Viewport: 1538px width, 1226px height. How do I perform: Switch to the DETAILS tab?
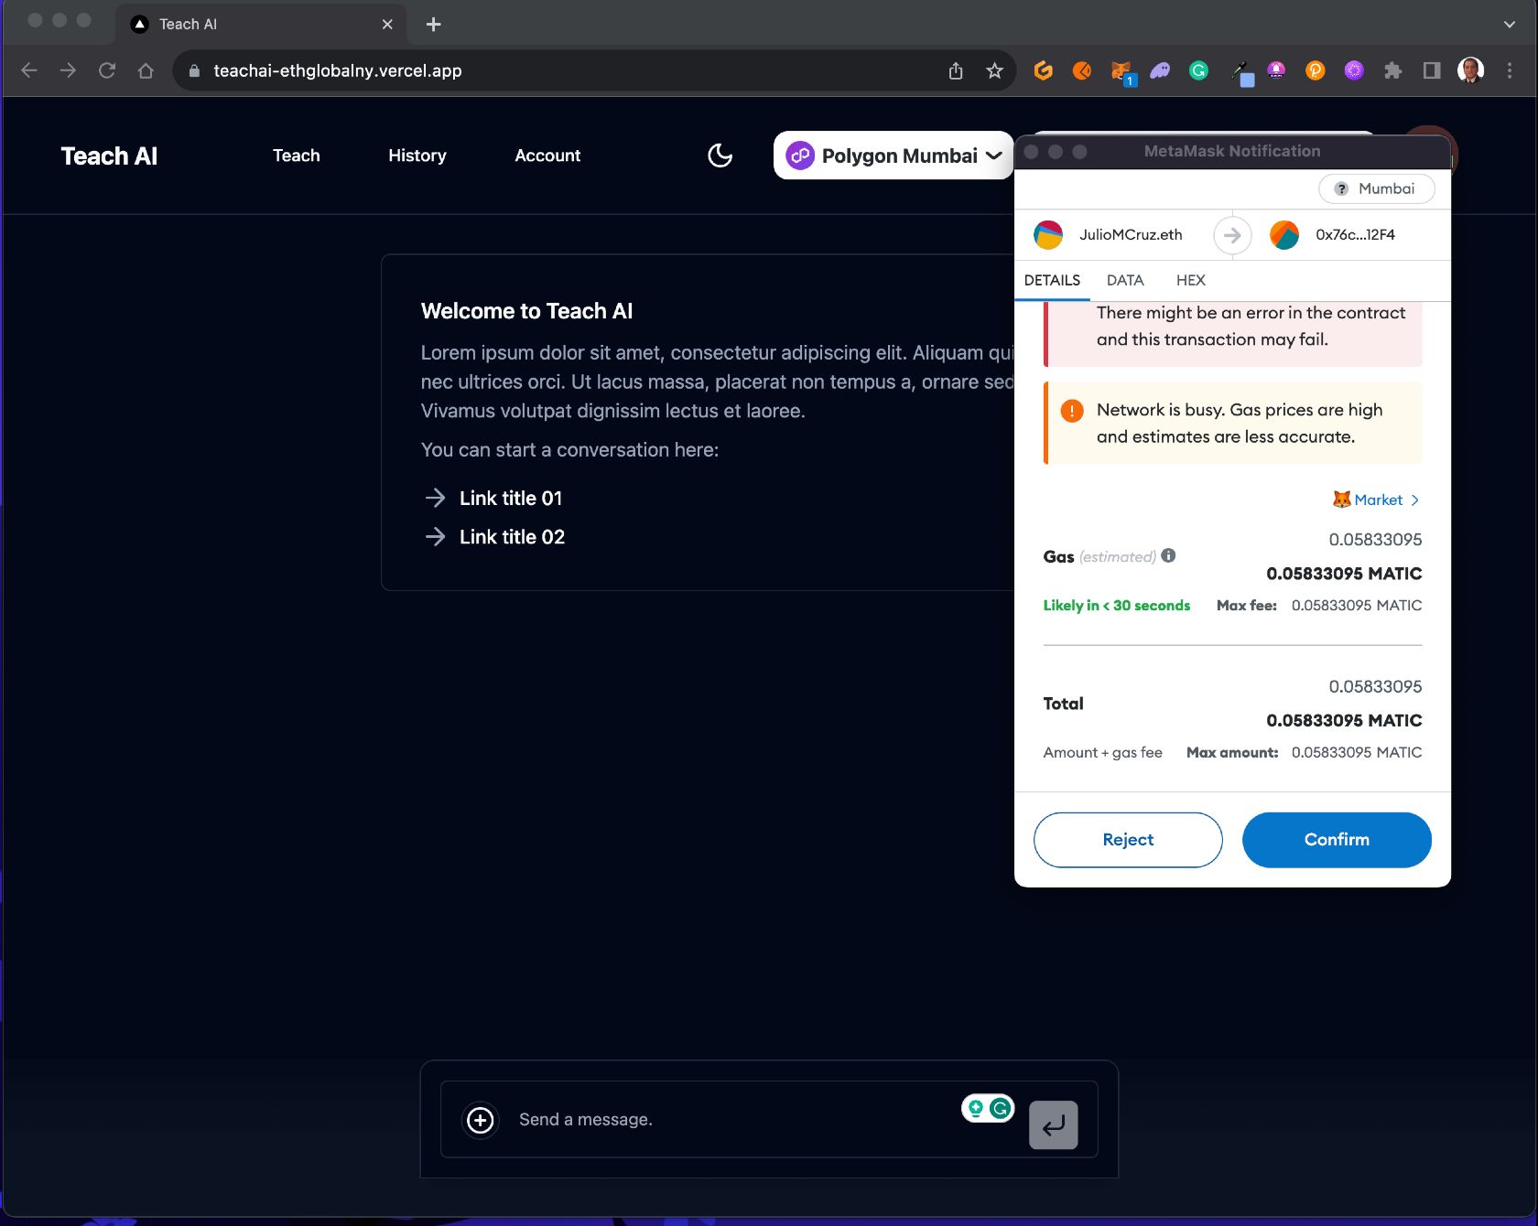pyautogui.click(x=1052, y=280)
